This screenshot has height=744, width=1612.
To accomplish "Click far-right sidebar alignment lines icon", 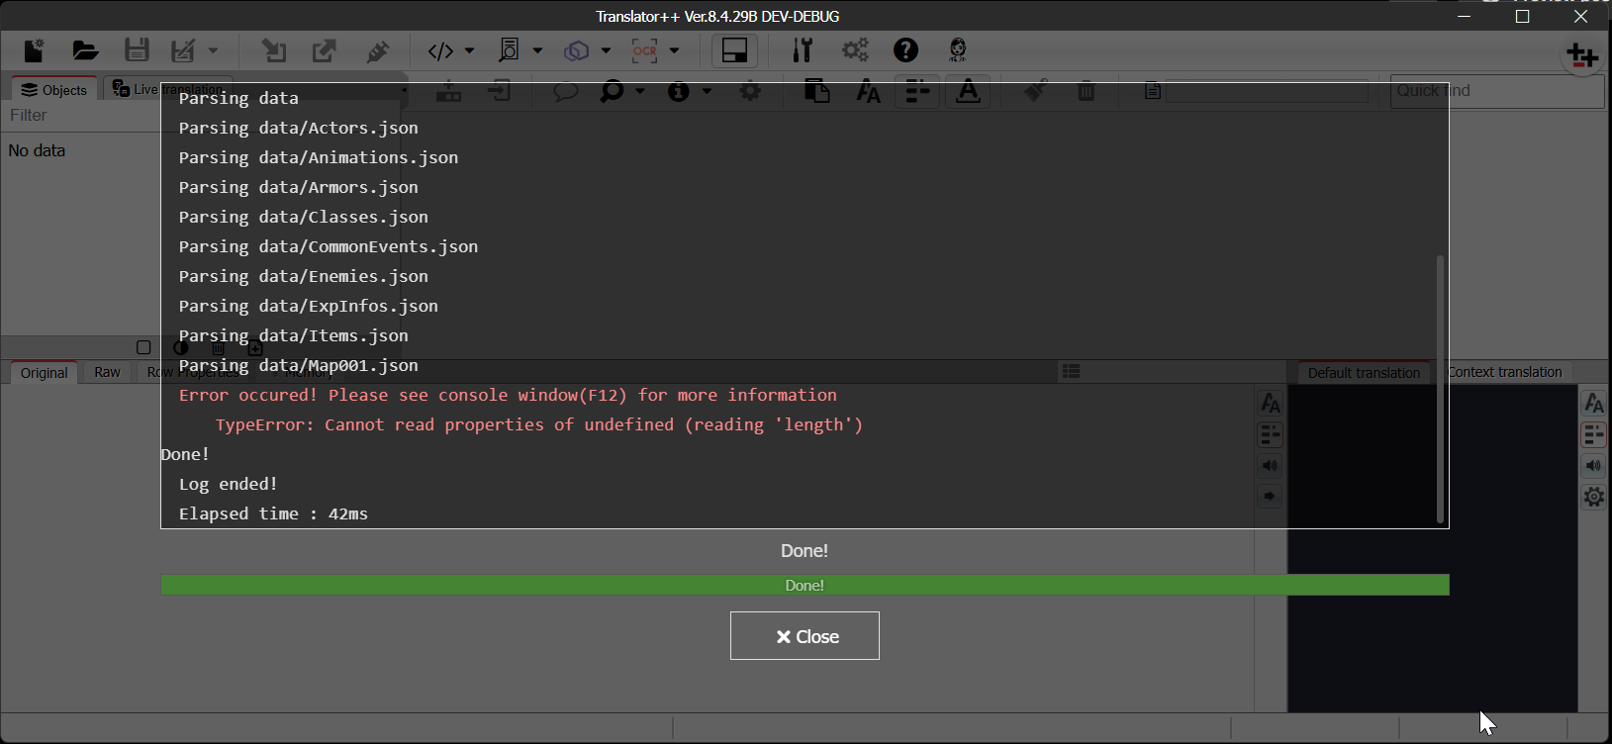I will point(1593,435).
